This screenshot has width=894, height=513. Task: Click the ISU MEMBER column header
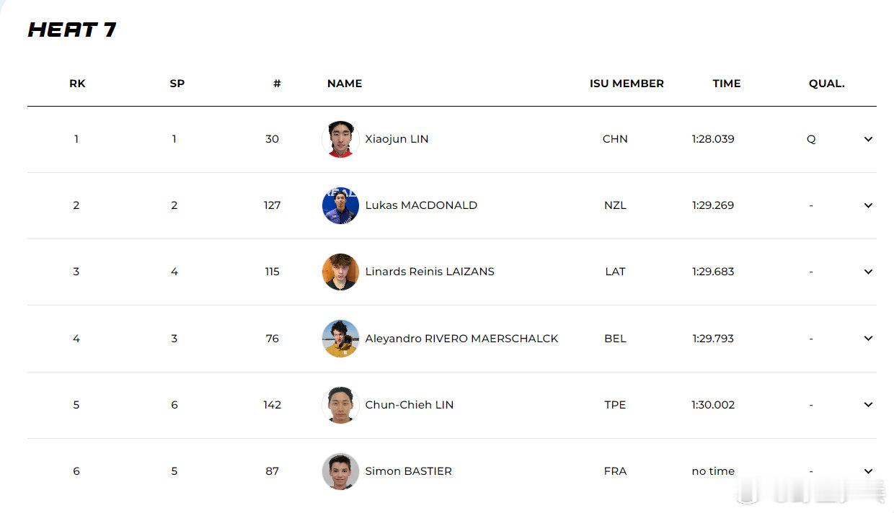pos(627,84)
